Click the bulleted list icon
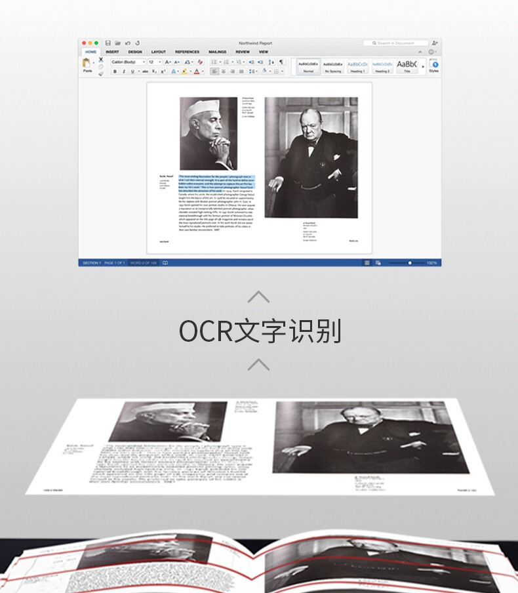518x593 pixels. [214, 62]
